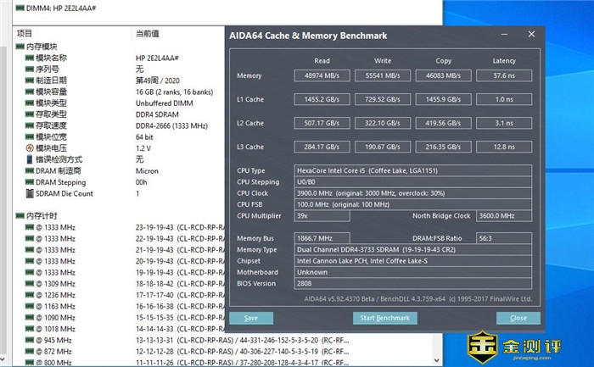Click the Memory Read 48974 MB/s field
This screenshot has height=367, width=594.
pos(322,76)
